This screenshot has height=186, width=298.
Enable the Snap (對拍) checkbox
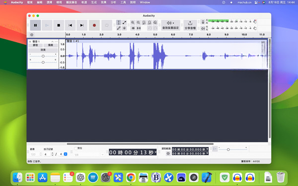[x=75, y=148]
